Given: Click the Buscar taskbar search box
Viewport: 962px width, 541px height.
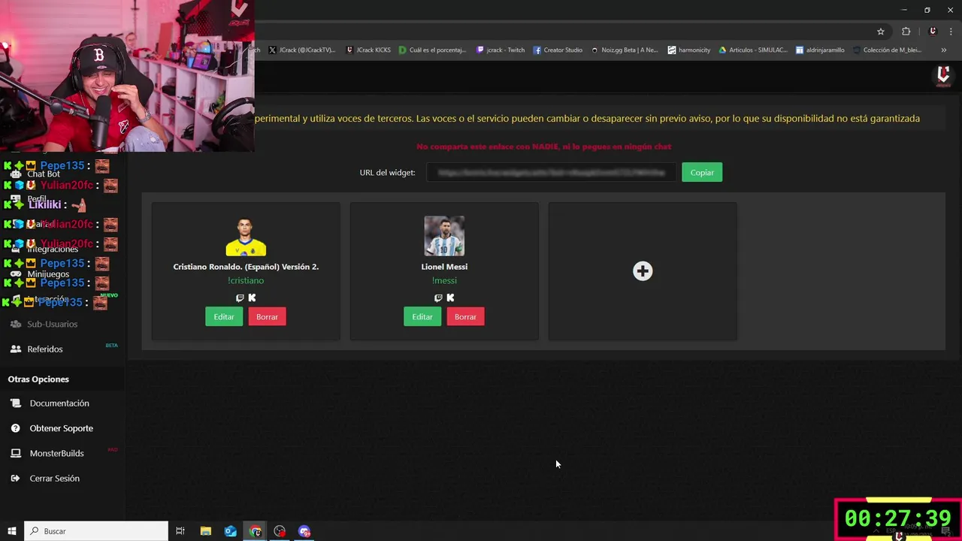Looking at the screenshot, I should (x=96, y=531).
